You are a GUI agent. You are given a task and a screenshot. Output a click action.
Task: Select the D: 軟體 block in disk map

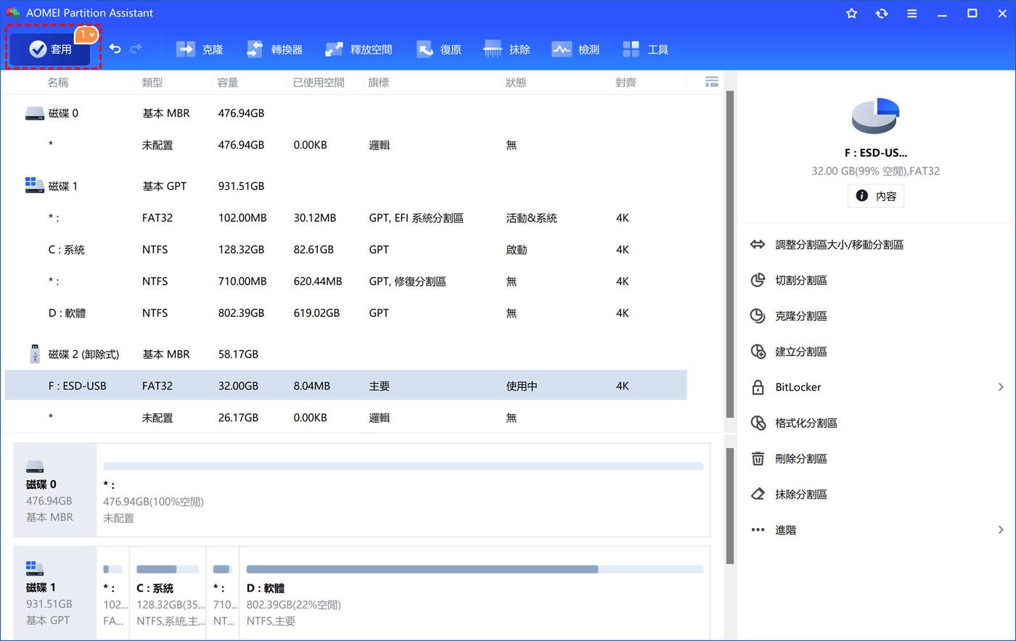pyautogui.click(x=474, y=593)
